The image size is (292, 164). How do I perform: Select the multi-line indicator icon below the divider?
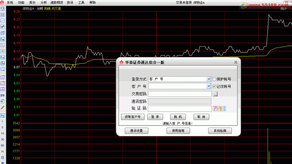(2, 77)
